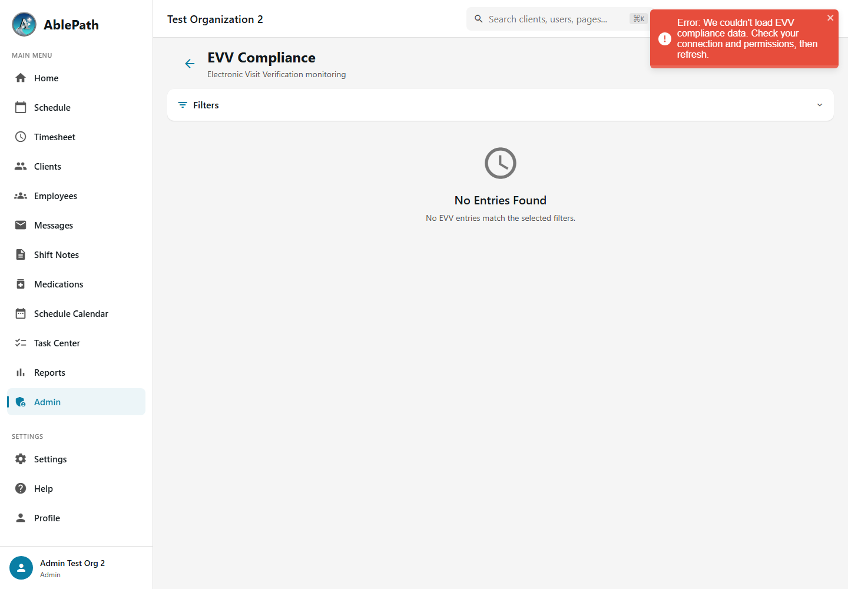Click the No Entries Found clock icon
Screen dimensions: 848x589
[x=501, y=163]
